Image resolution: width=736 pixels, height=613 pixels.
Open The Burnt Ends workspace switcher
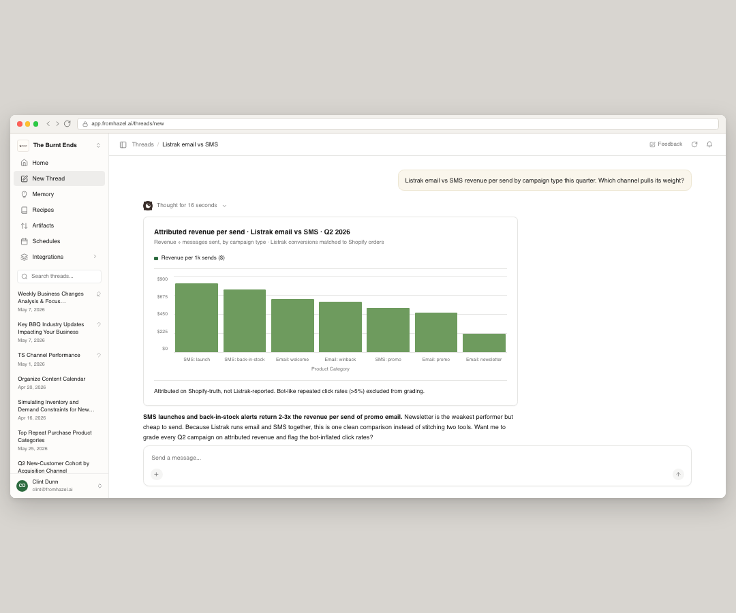pyautogui.click(x=59, y=145)
